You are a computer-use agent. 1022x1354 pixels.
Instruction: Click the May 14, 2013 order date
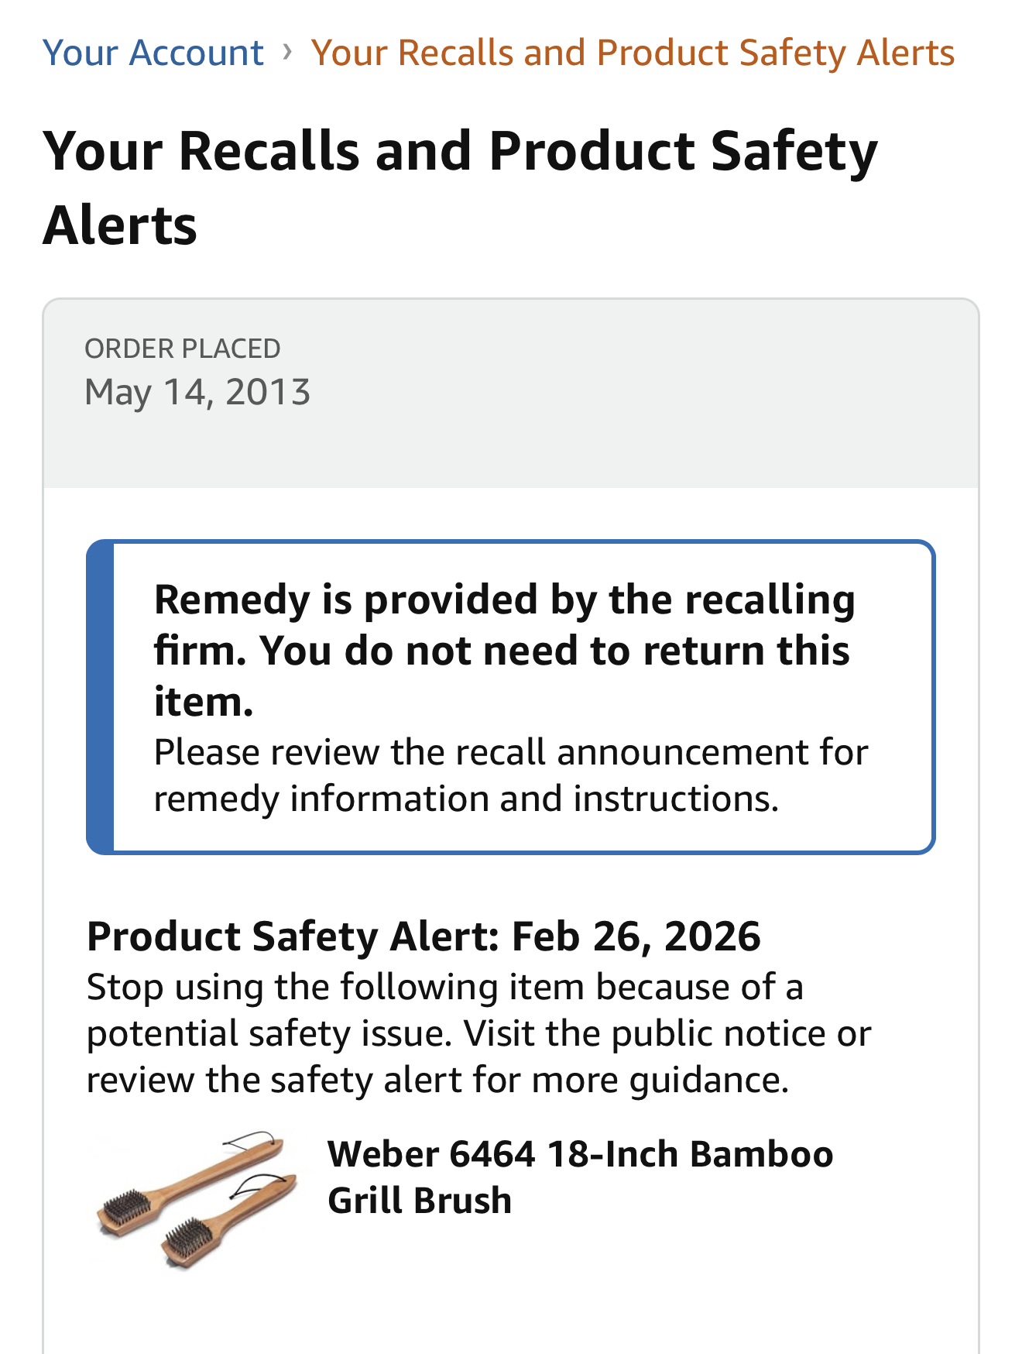(x=197, y=392)
